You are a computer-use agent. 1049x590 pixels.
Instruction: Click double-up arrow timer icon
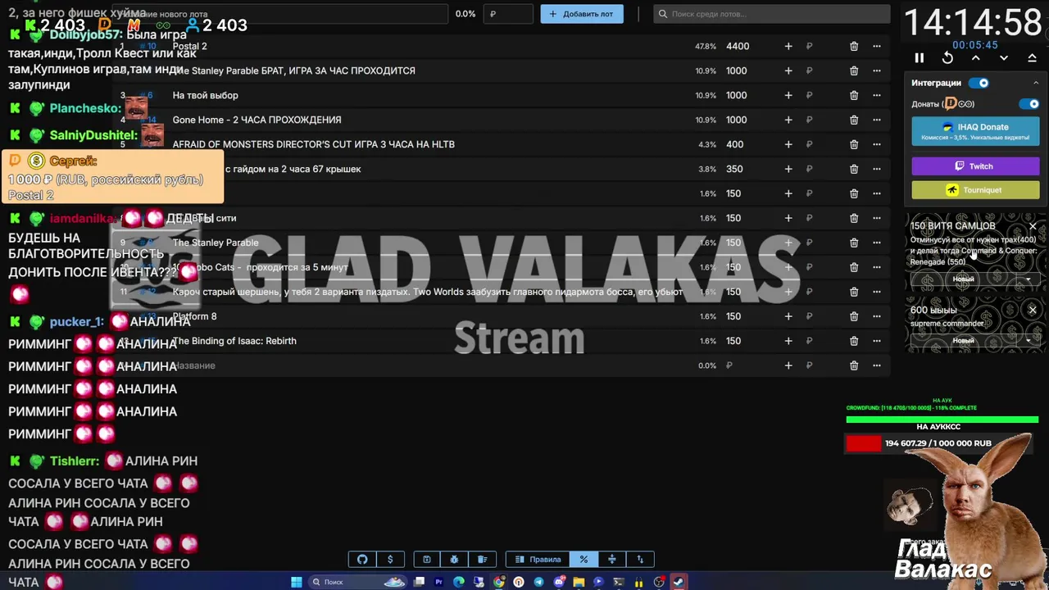pyautogui.click(x=1032, y=58)
